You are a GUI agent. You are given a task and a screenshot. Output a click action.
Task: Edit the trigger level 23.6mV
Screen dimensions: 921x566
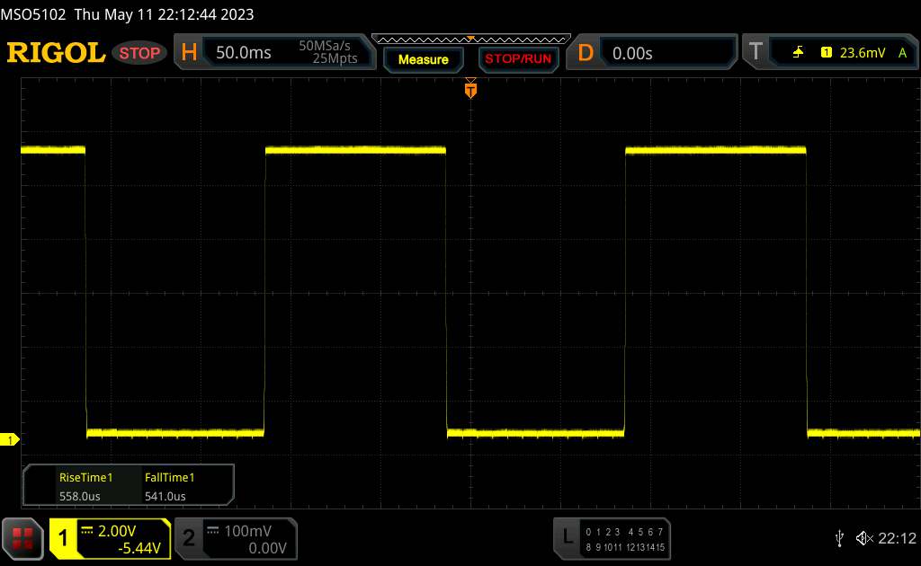coord(863,53)
